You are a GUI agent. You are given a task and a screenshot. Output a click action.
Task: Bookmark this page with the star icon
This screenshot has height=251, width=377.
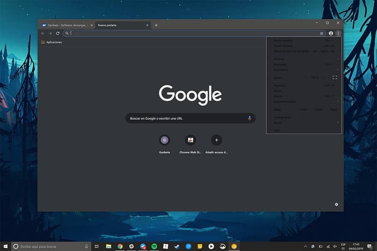[x=321, y=33]
